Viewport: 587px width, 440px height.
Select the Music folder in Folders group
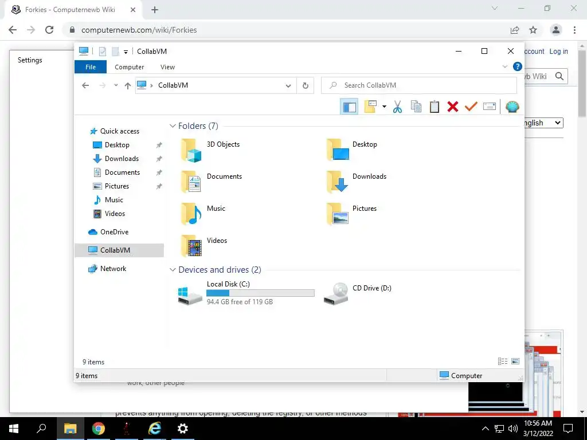tap(203, 214)
